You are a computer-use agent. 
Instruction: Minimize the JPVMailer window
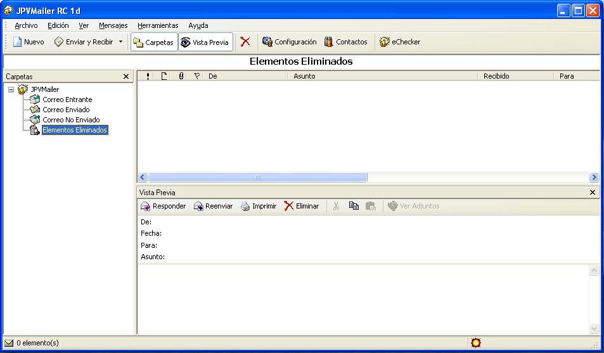pos(563,10)
